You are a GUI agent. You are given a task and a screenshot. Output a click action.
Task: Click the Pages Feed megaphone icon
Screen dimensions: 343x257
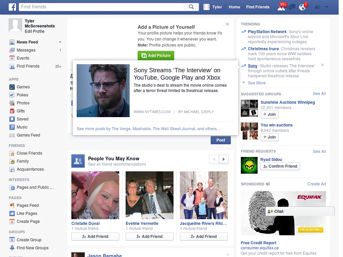[x=12, y=205]
